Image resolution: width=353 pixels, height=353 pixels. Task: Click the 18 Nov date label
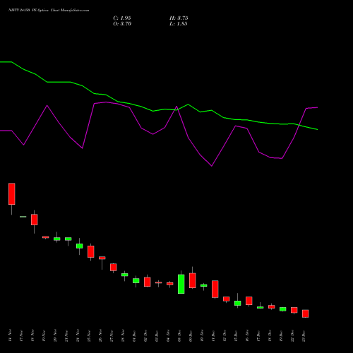pos(32,335)
